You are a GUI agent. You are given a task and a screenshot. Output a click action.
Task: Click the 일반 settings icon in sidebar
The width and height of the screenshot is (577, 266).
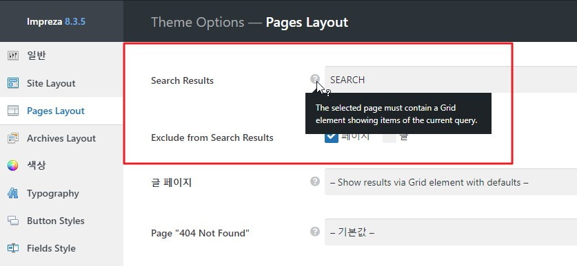13,56
